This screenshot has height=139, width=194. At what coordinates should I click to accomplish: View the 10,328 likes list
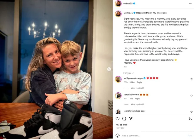tap(121, 125)
